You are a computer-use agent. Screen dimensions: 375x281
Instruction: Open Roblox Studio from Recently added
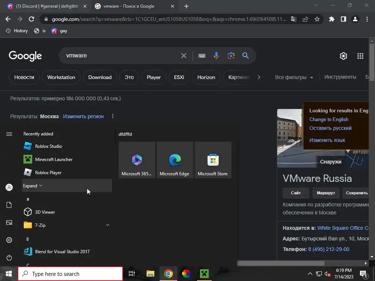67,146
